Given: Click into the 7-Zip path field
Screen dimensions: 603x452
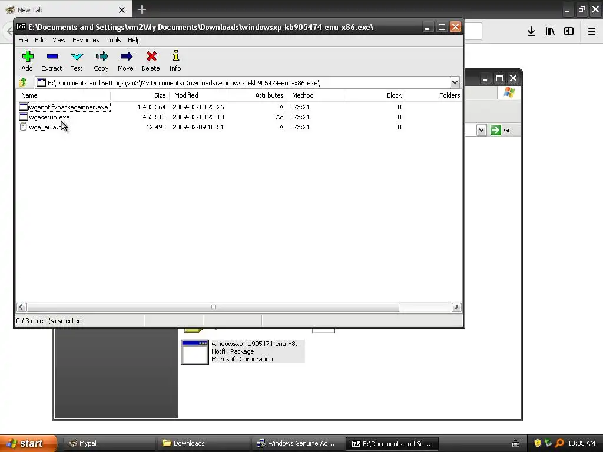Looking at the screenshot, I should tap(242, 82).
